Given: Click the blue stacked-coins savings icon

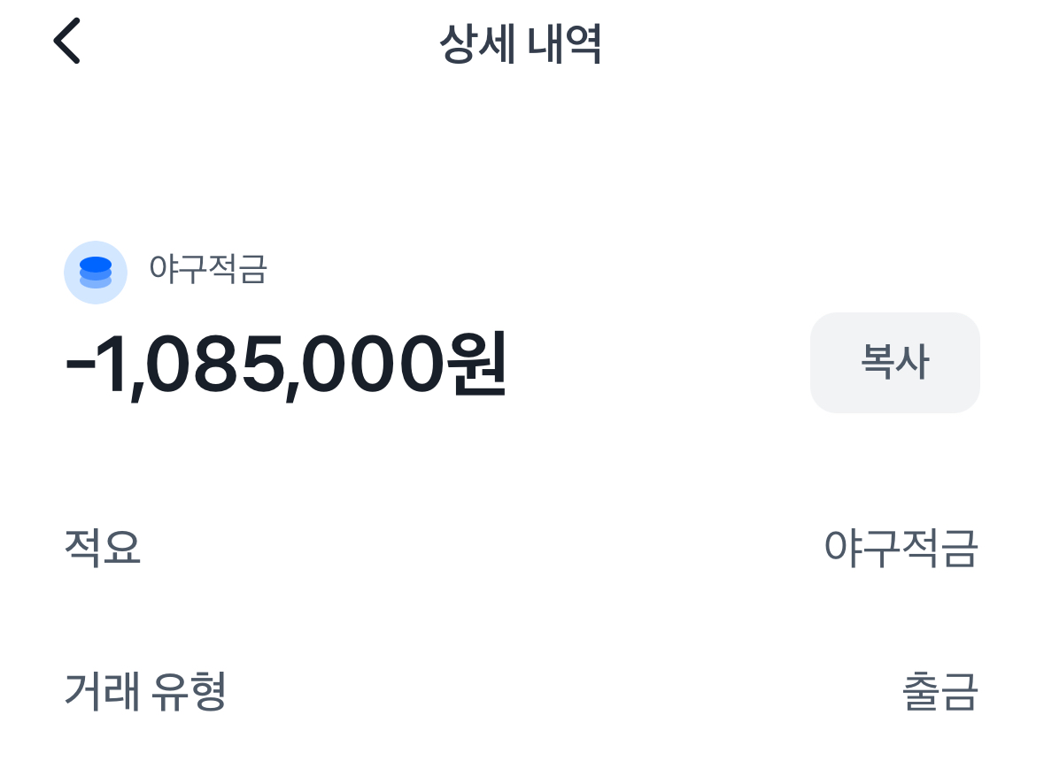Looking at the screenshot, I should (x=96, y=272).
